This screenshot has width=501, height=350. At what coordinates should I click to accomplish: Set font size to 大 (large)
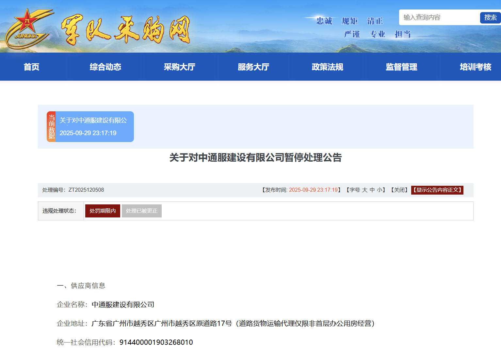click(365, 190)
